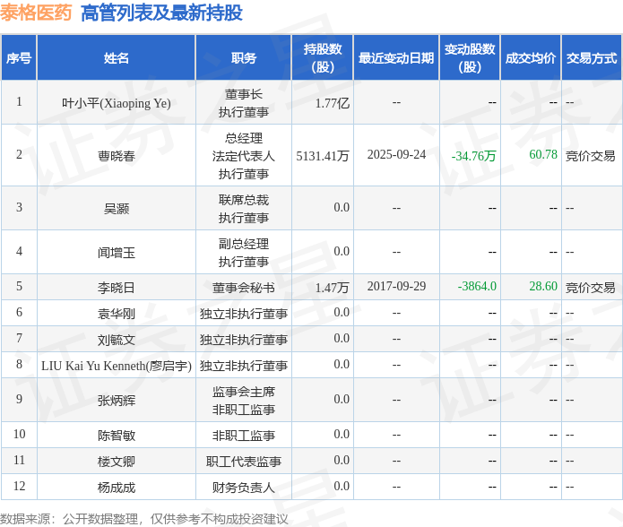Viewport: 623px width, 527px height.
Task: Click the change value -34.76万
Action: 473,156
